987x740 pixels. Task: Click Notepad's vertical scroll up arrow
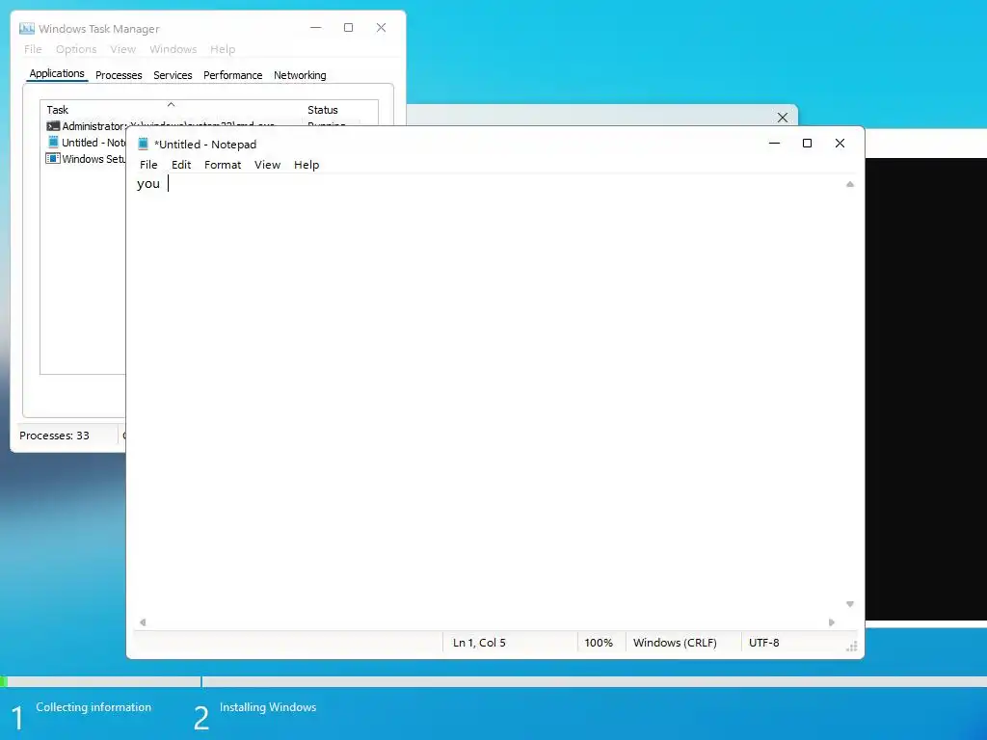click(x=850, y=184)
